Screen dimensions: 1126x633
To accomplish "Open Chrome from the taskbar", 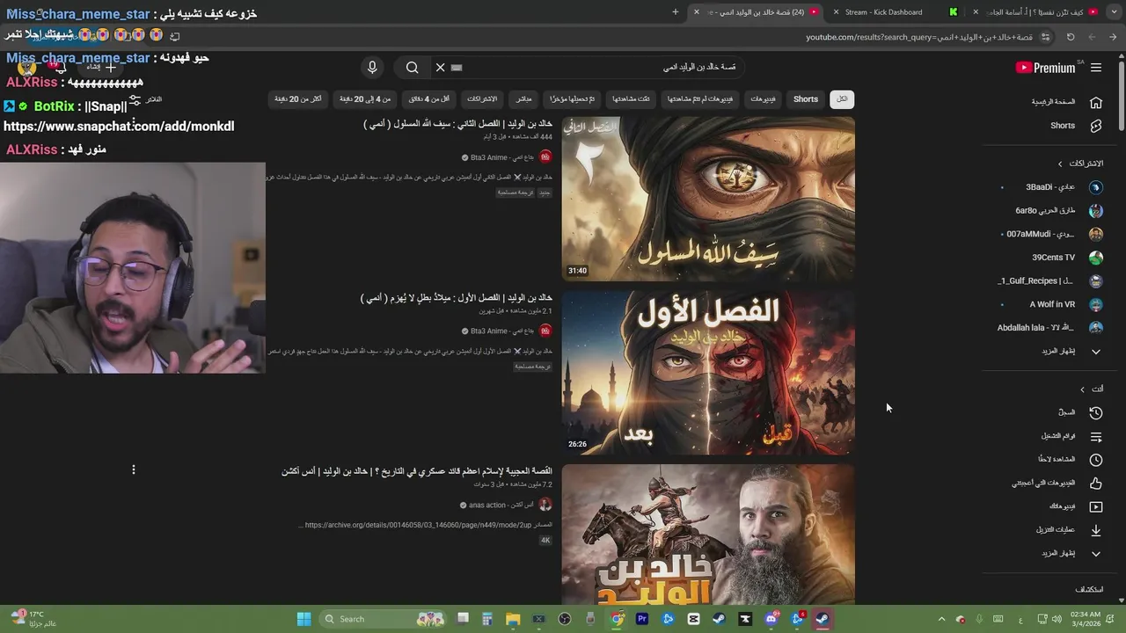I will pos(618,619).
